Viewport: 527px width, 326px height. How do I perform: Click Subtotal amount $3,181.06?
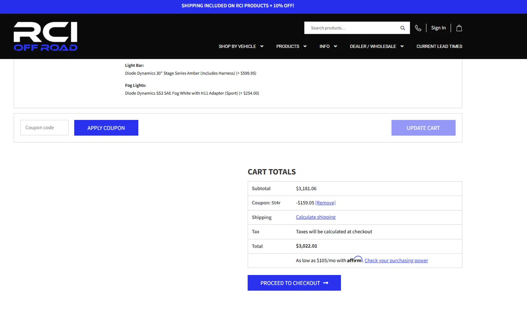pyautogui.click(x=306, y=188)
